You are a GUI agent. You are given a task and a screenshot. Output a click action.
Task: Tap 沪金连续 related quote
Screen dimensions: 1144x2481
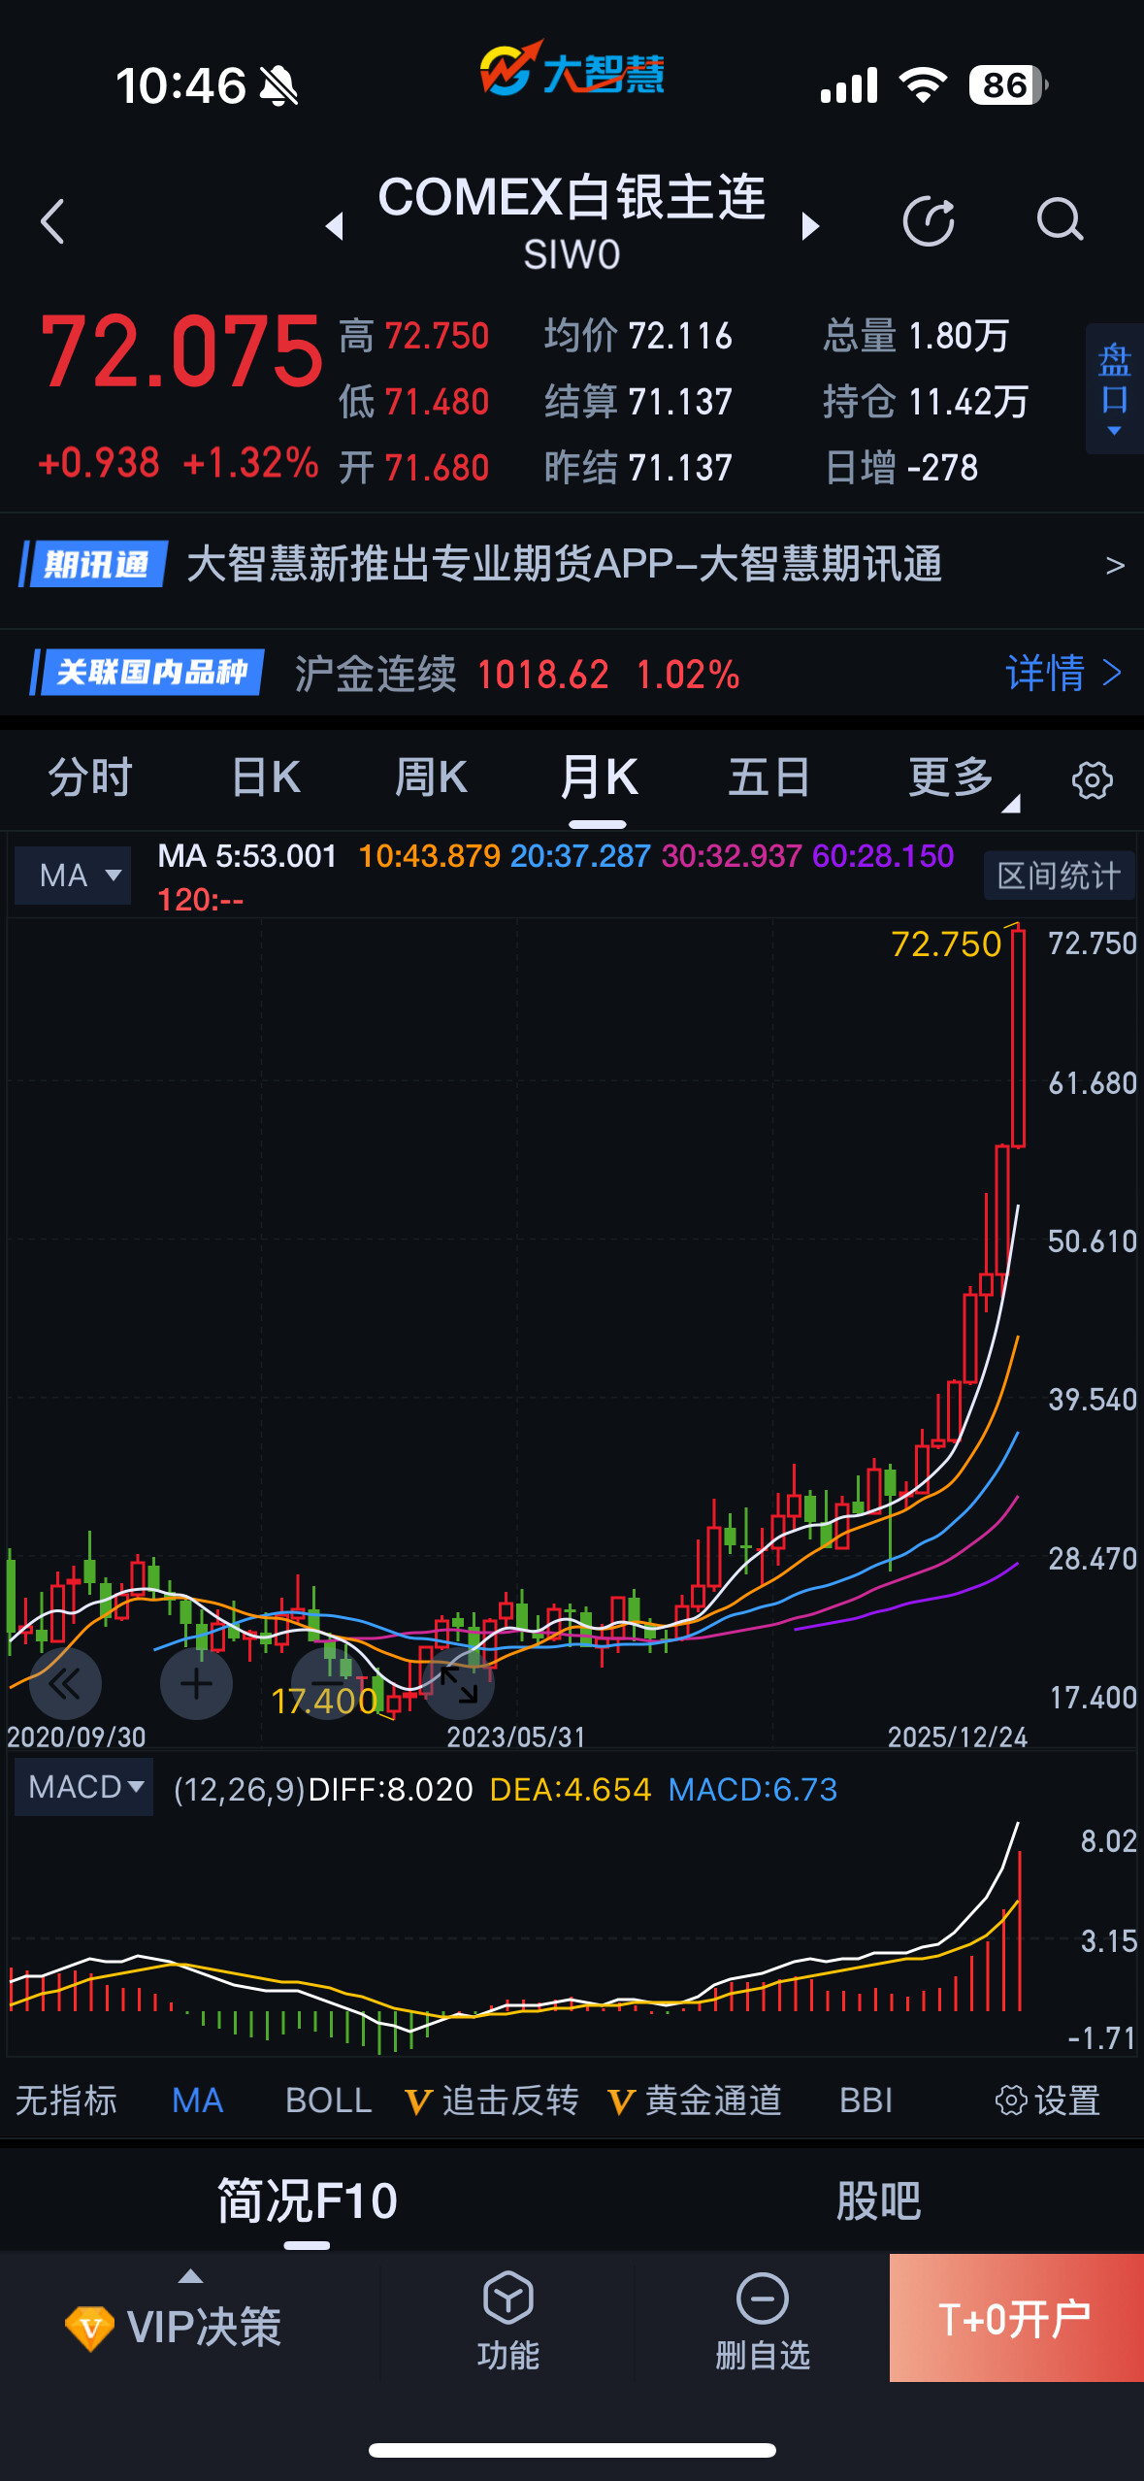pos(517,674)
